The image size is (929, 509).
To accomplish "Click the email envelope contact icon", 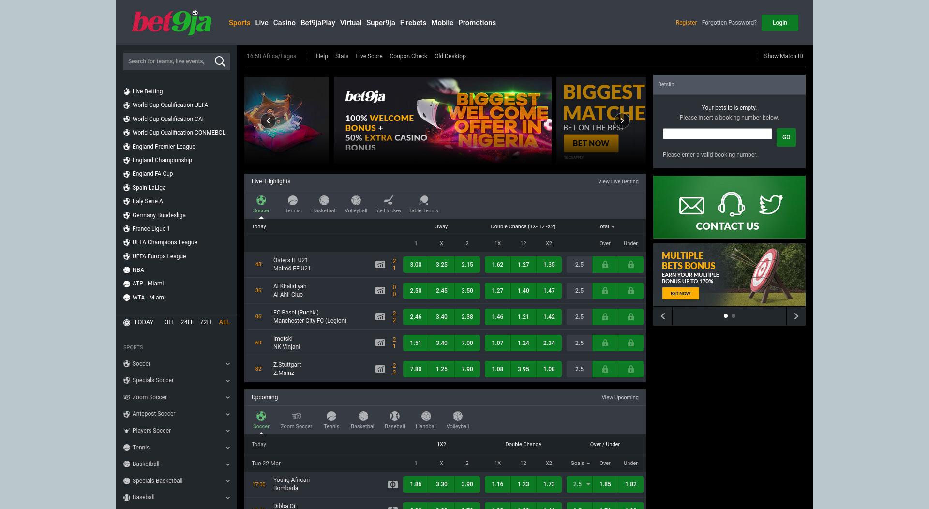I will tap(691, 205).
